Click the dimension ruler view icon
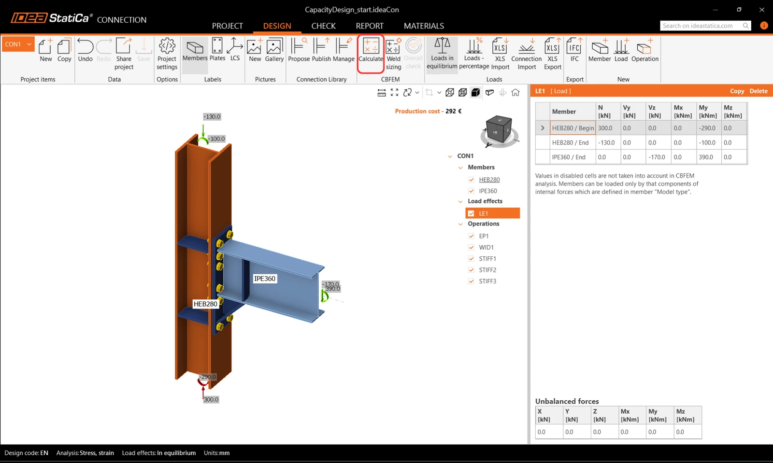This screenshot has width=773, height=463. [x=382, y=92]
